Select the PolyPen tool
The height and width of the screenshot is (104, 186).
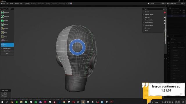click(7, 29)
